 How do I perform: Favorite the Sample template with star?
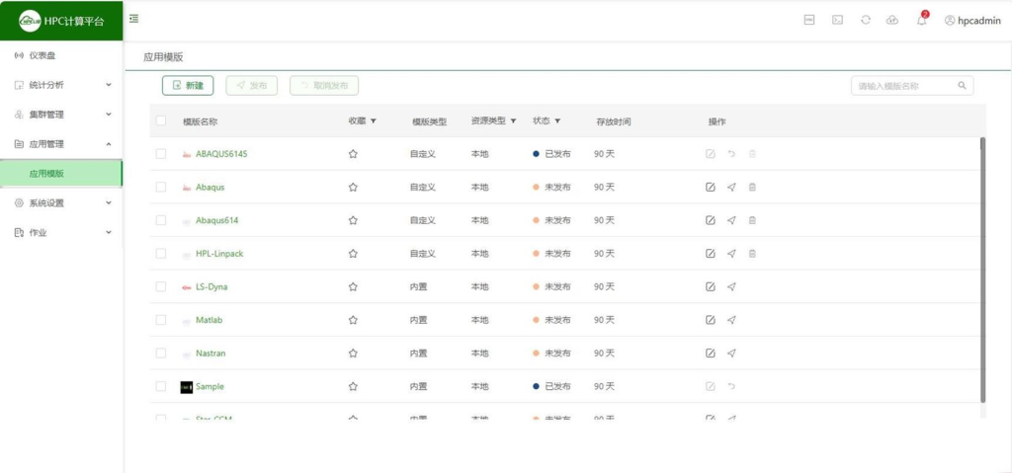coord(353,386)
